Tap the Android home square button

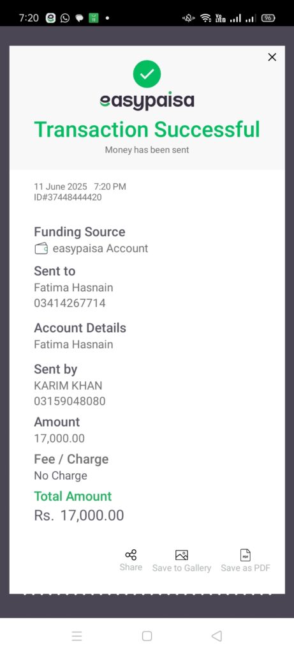147,636
